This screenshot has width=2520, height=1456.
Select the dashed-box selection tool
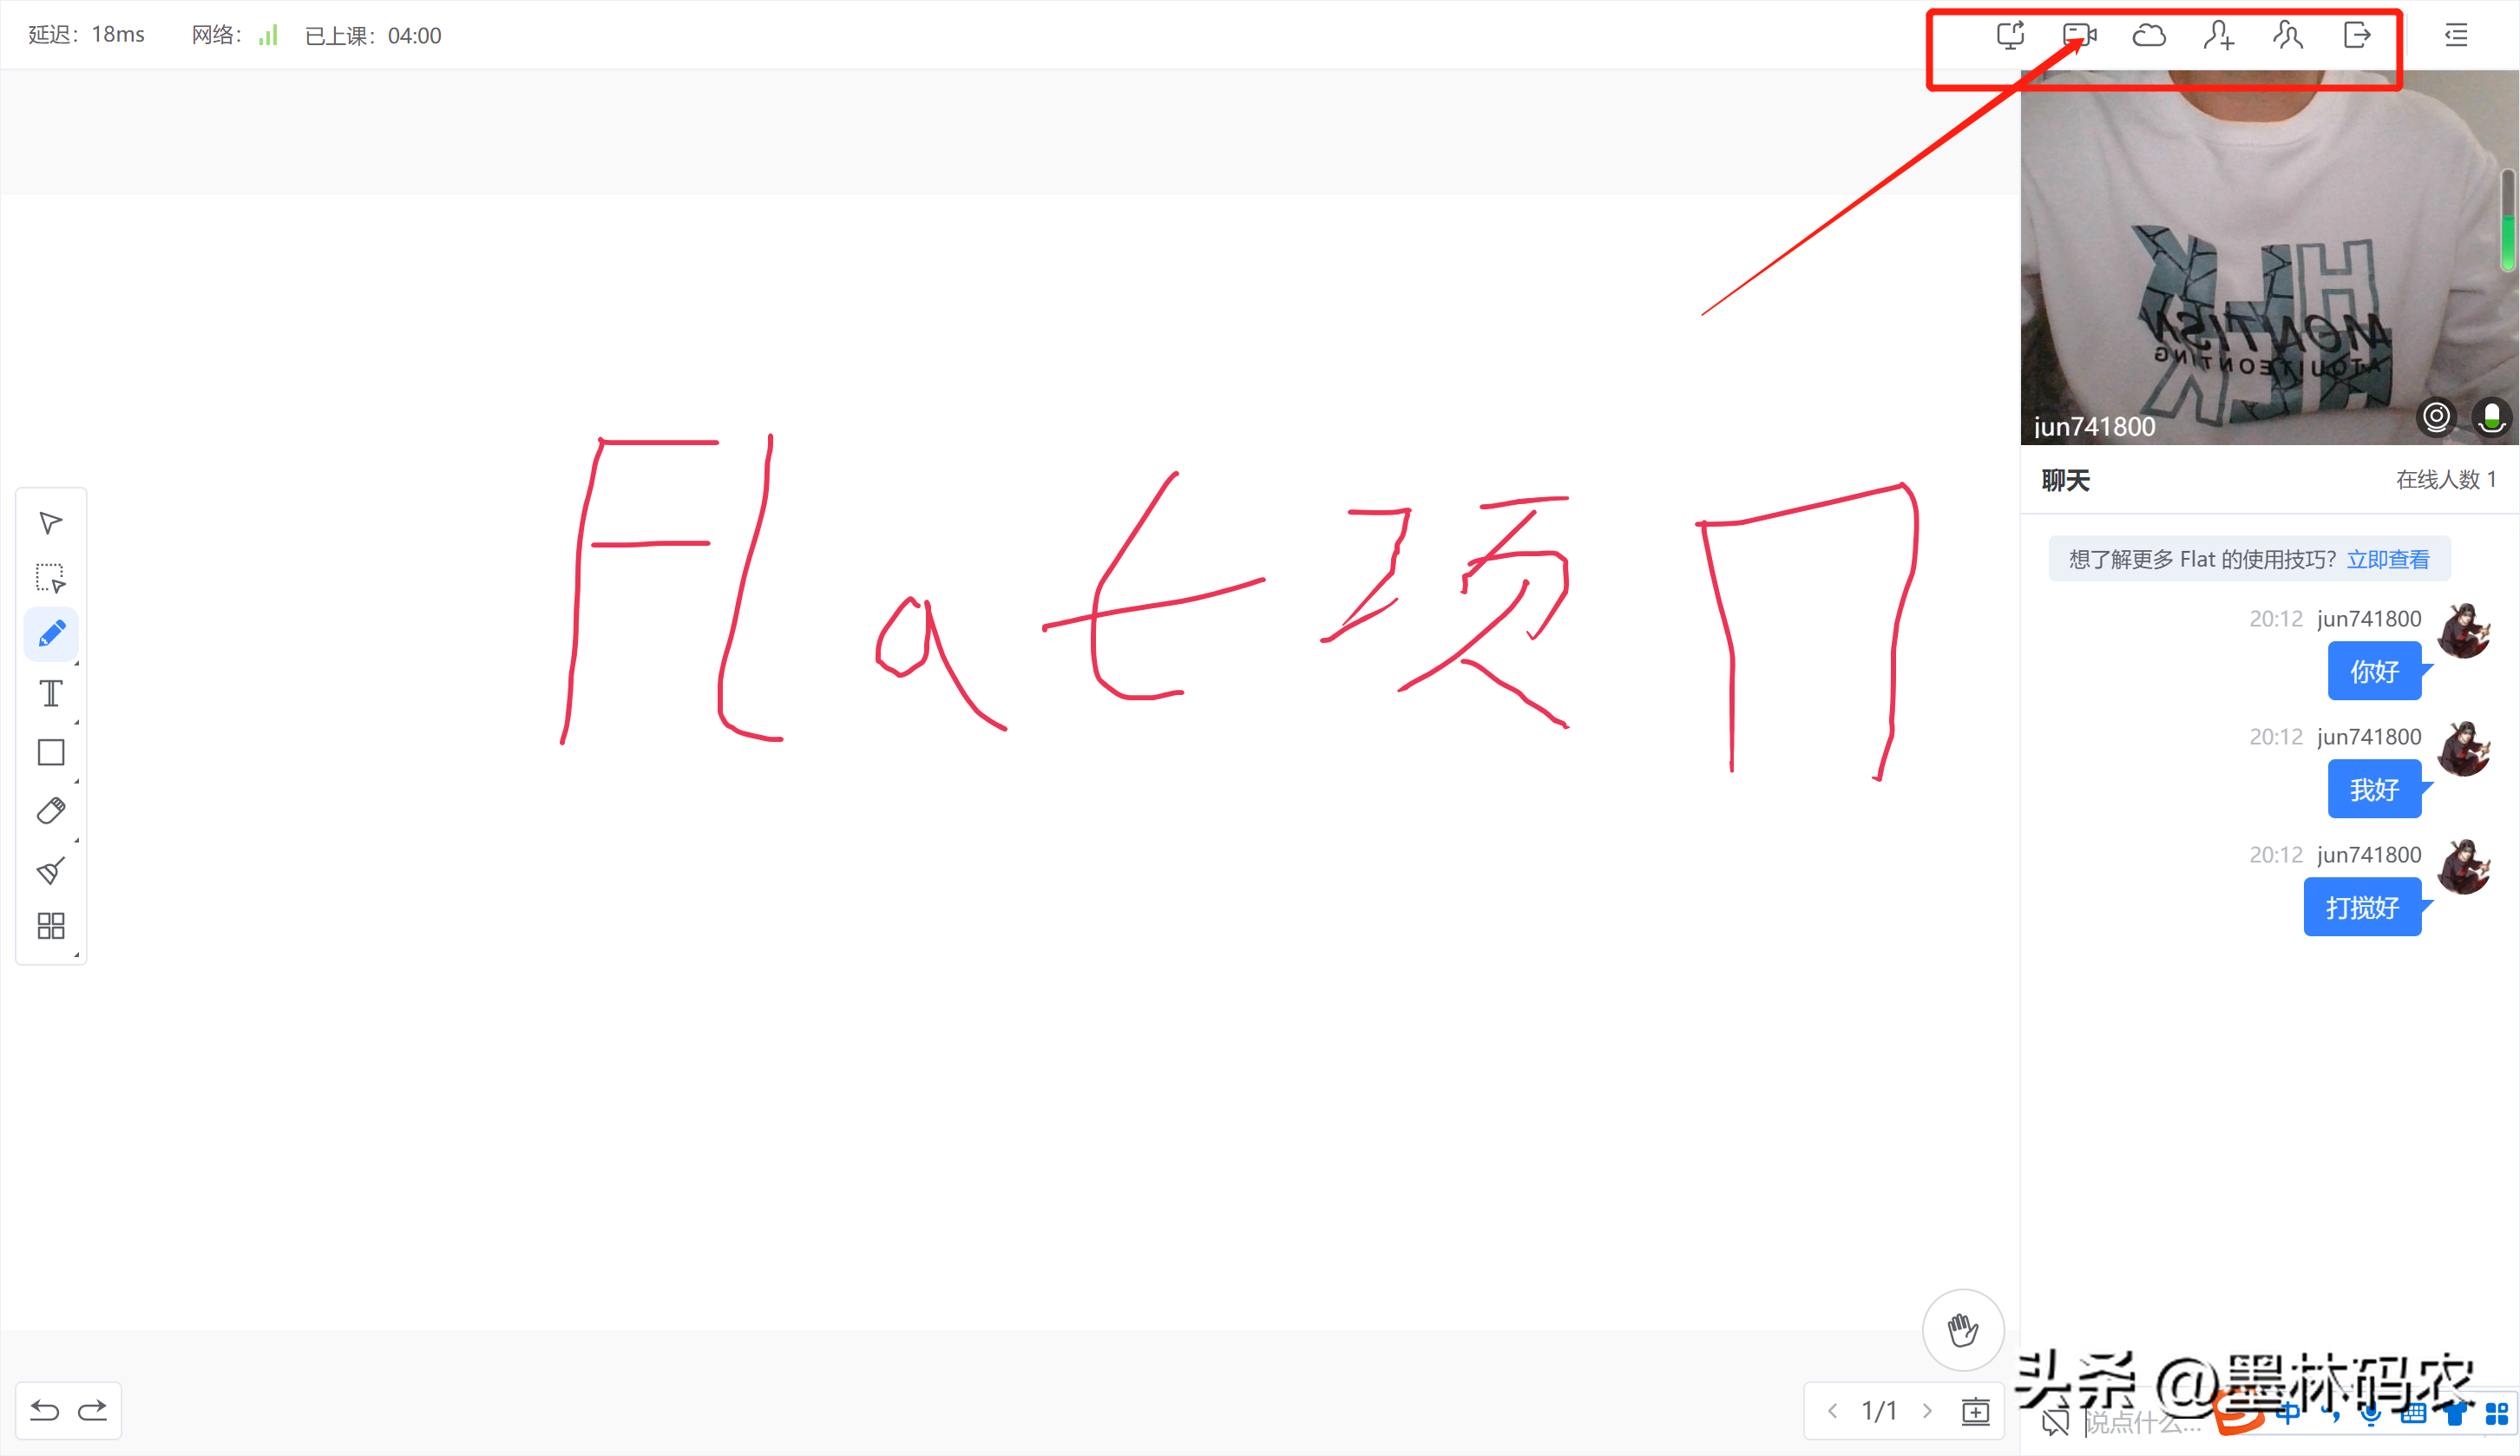[51, 578]
